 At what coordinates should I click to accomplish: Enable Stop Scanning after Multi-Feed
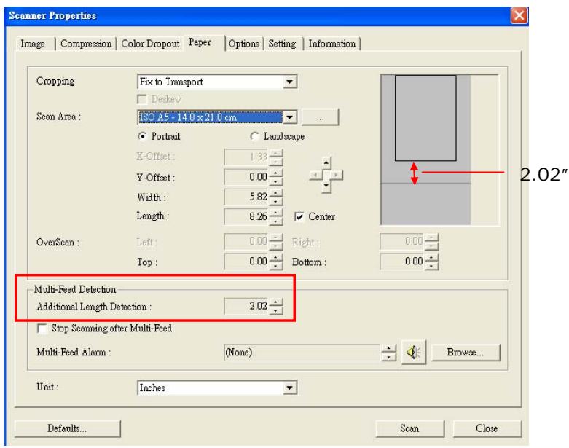(42, 329)
